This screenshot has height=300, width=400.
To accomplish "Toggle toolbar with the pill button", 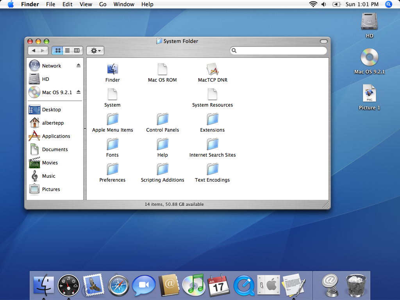I will [x=324, y=41].
